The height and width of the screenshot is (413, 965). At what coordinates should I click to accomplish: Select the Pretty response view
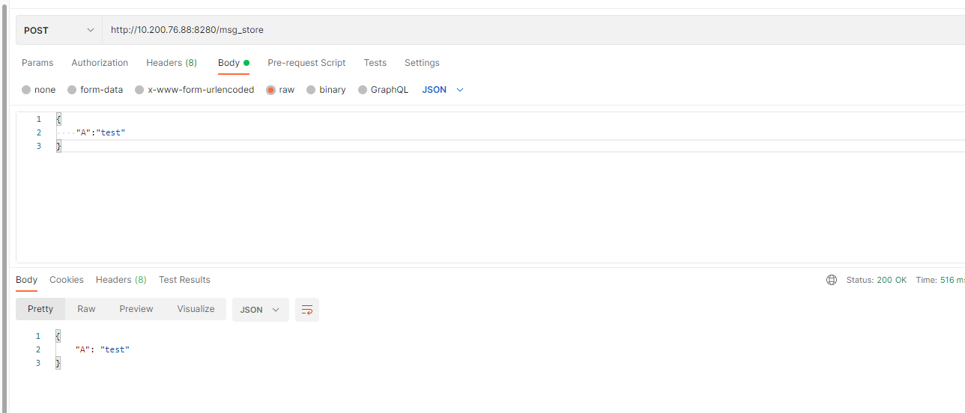40,309
